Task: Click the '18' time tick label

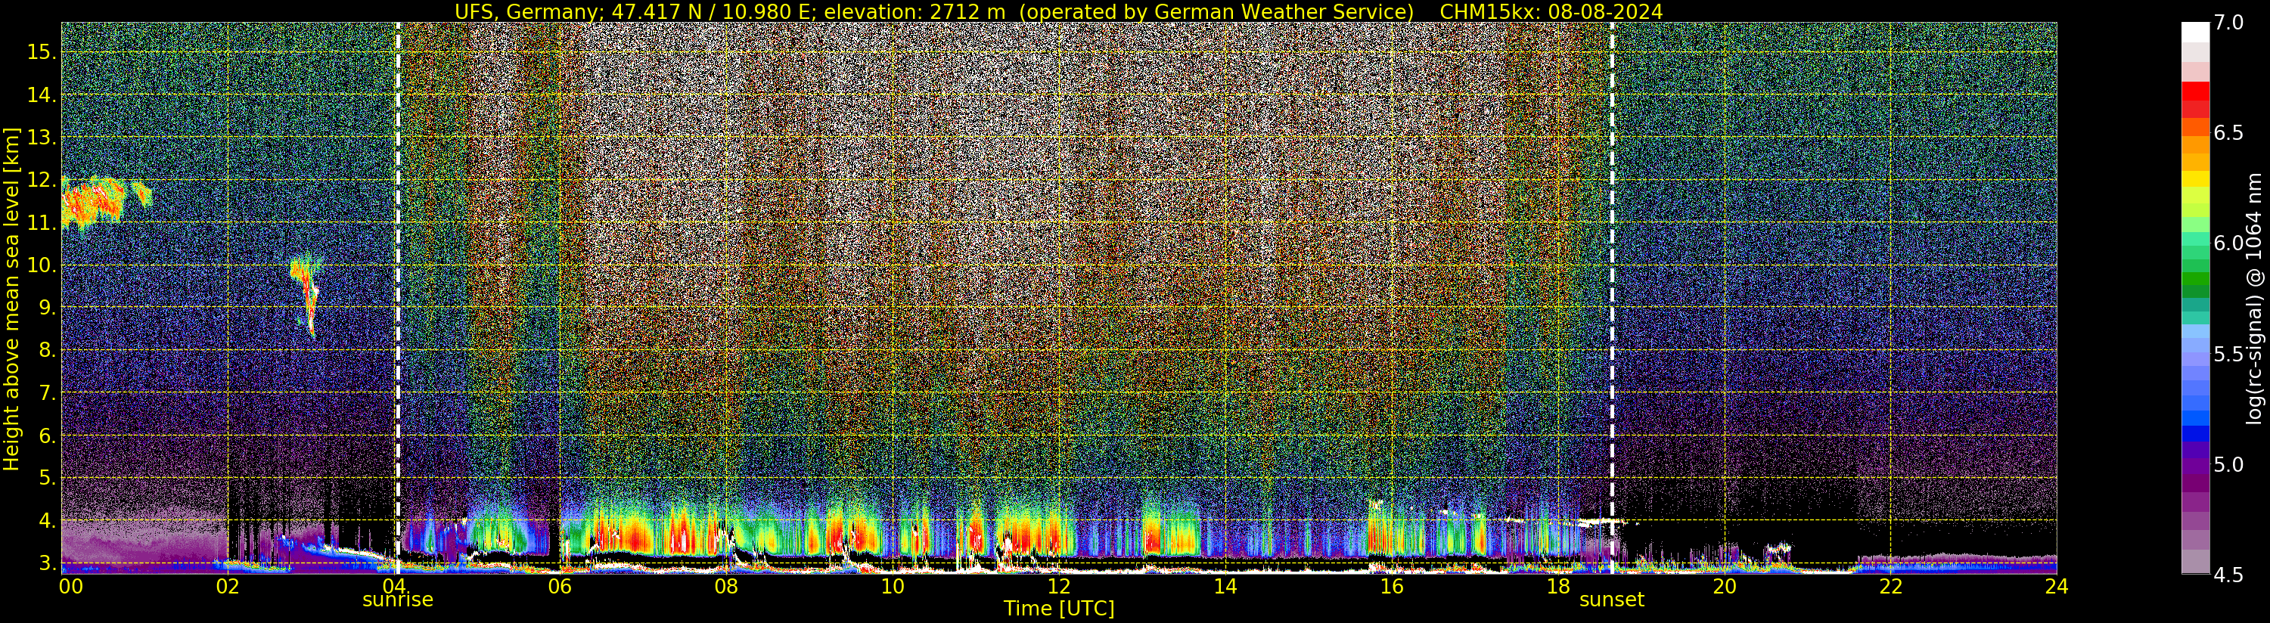Action: coord(1558,587)
